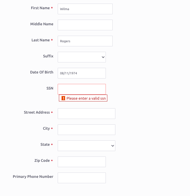Select the Zip Code input field
The height and width of the screenshot is (196, 190).
[82, 162]
